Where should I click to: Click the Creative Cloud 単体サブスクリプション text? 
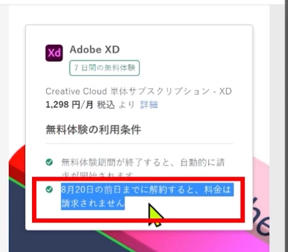138,91
